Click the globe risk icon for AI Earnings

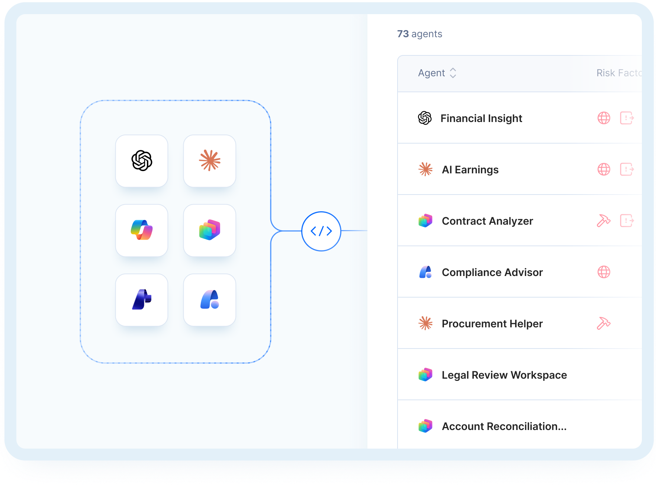604,169
